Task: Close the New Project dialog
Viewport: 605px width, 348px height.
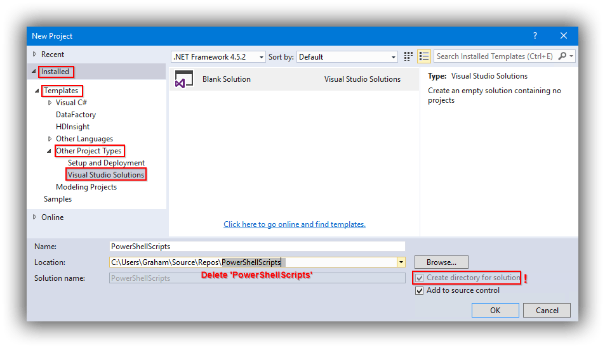Action: tap(564, 36)
